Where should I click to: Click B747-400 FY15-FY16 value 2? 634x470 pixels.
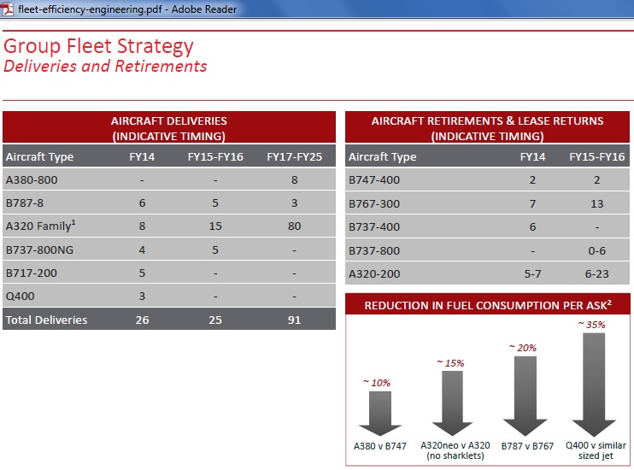[x=596, y=180]
